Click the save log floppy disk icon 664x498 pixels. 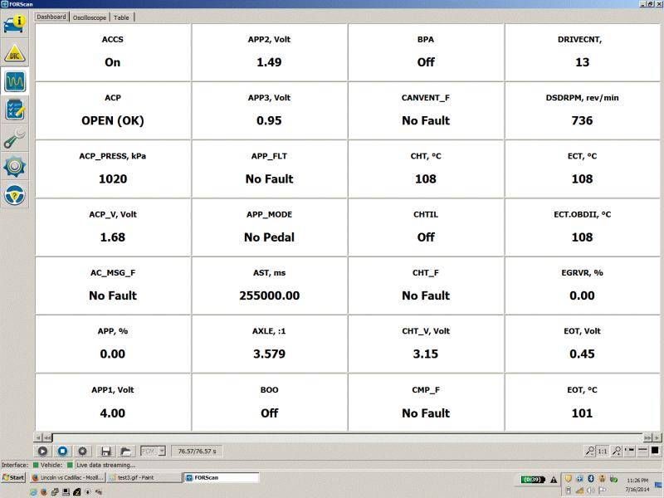pyautogui.click(x=106, y=451)
